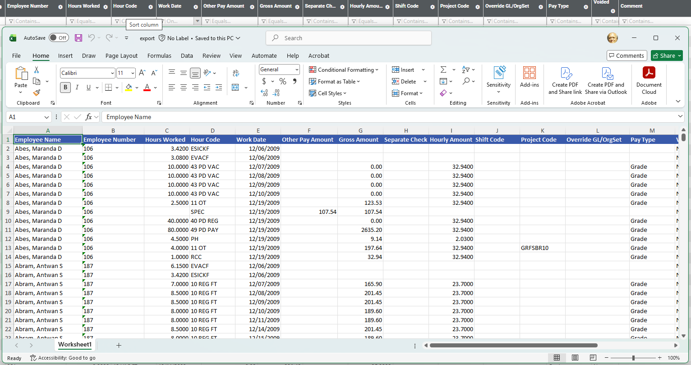Viewport: 691px width, 365px height.
Task: Toggle Bold formatting button
Action: [65, 88]
